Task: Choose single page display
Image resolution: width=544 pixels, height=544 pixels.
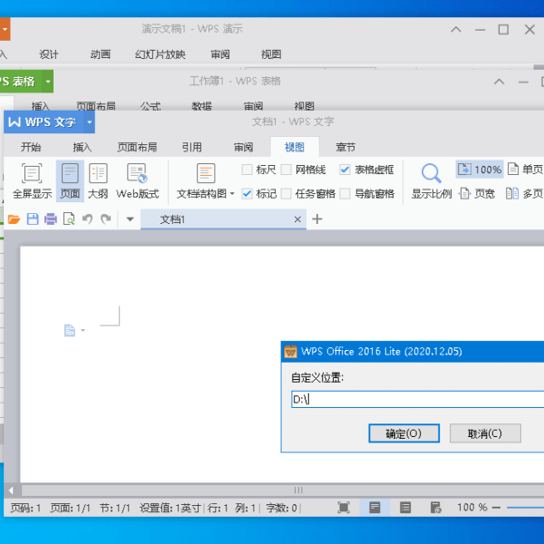Action: [x=525, y=170]
